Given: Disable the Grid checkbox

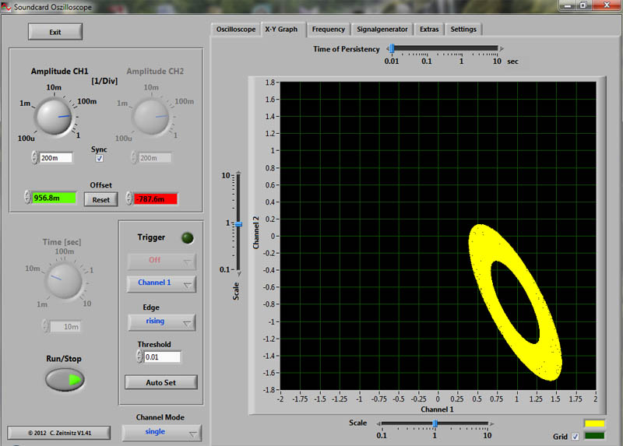Looking at the screenshot, I should 575,437.
